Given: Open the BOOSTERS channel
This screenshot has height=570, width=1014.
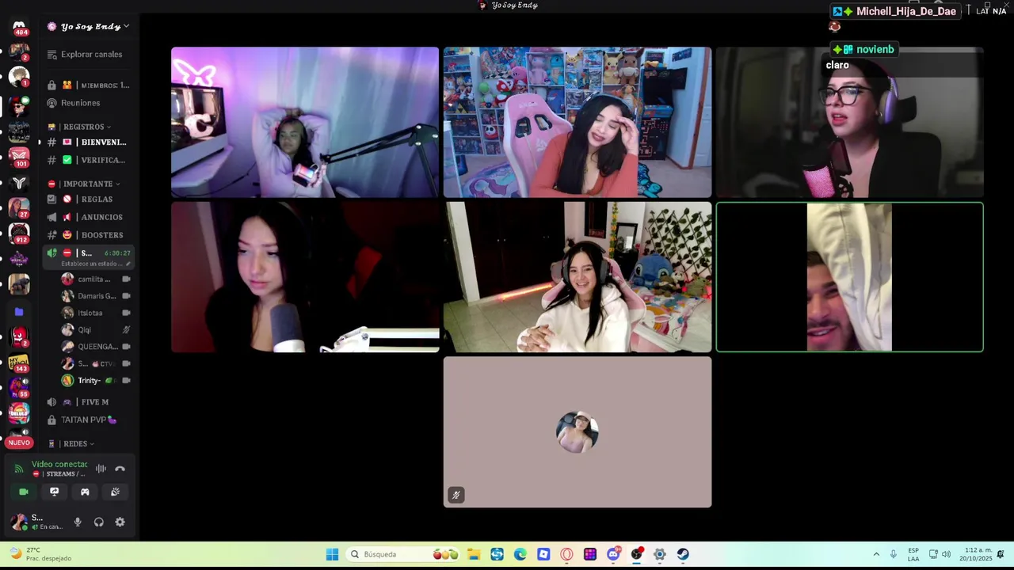Looking at the screenshot, I should pyautogui.click(x=88, y=235).
